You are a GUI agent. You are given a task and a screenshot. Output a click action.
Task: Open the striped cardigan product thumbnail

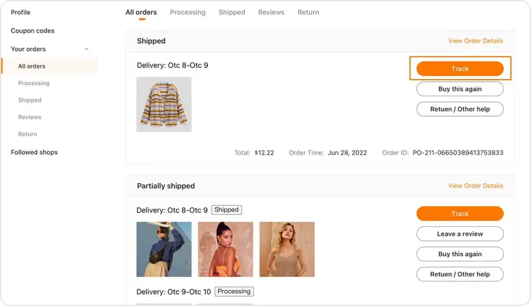[x=164, y=104]
